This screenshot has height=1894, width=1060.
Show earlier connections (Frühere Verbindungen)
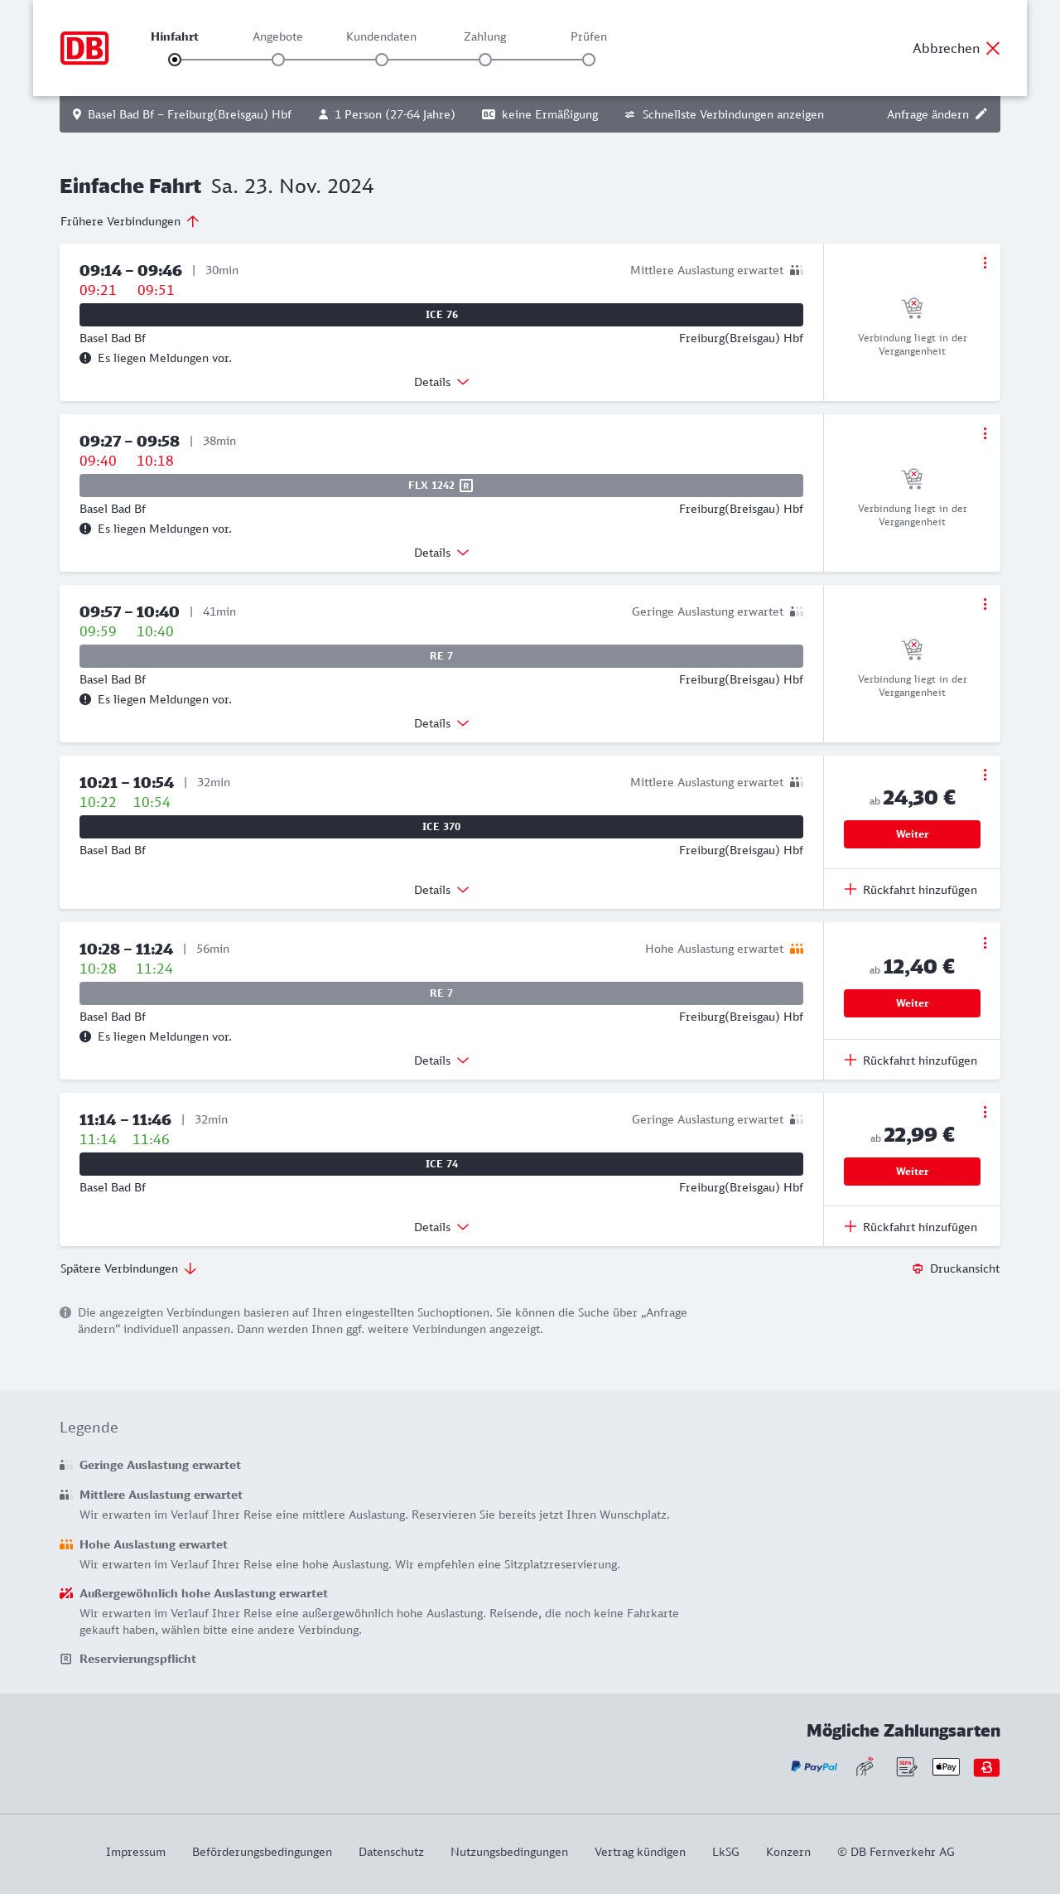click(x=130, y=221)
